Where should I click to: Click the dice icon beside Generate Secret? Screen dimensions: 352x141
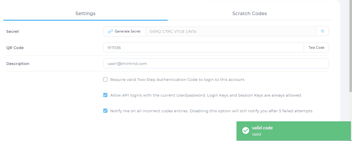[110, 31]
